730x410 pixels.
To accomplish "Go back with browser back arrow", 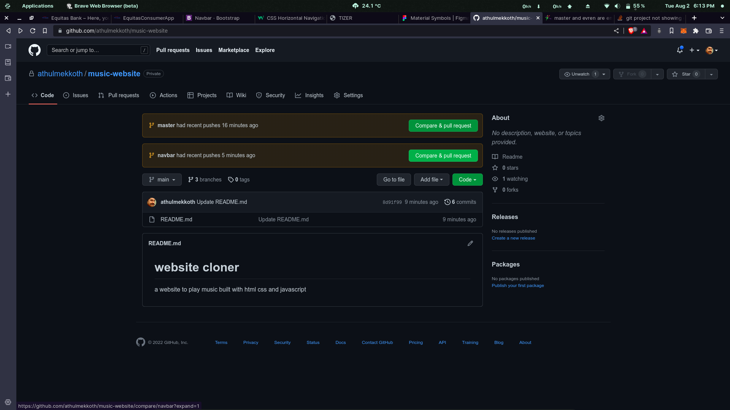I will [x=8, y=31].
